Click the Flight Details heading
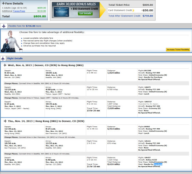This screenshot has height=174, width=192. (x=15, y=58)
